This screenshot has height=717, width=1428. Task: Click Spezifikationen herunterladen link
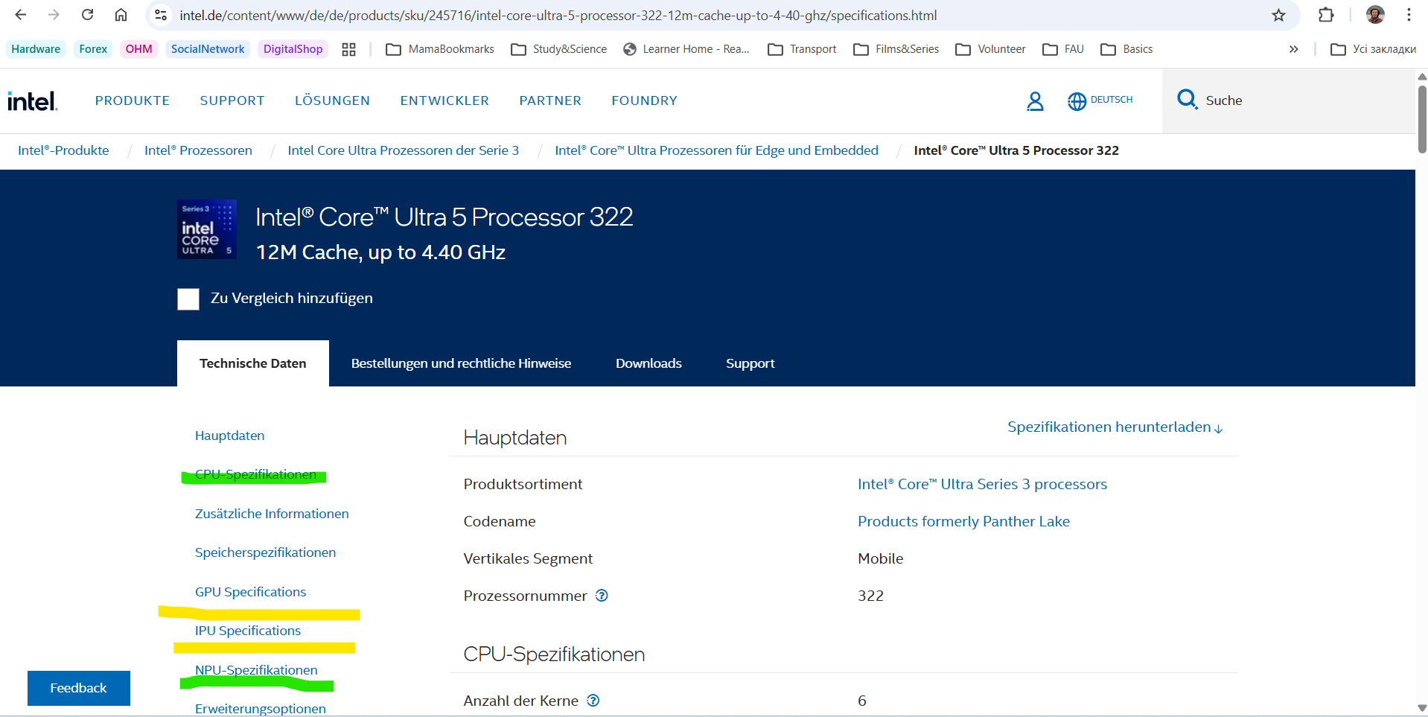pyautogui.click(x=1115, y=427)
